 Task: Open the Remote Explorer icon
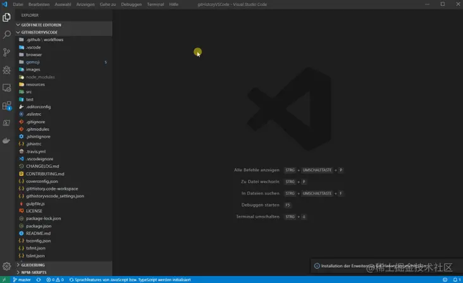click(6, 88)
